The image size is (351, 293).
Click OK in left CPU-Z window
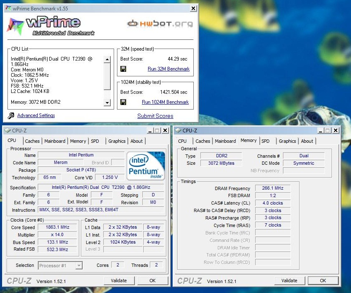coord(152,281)
